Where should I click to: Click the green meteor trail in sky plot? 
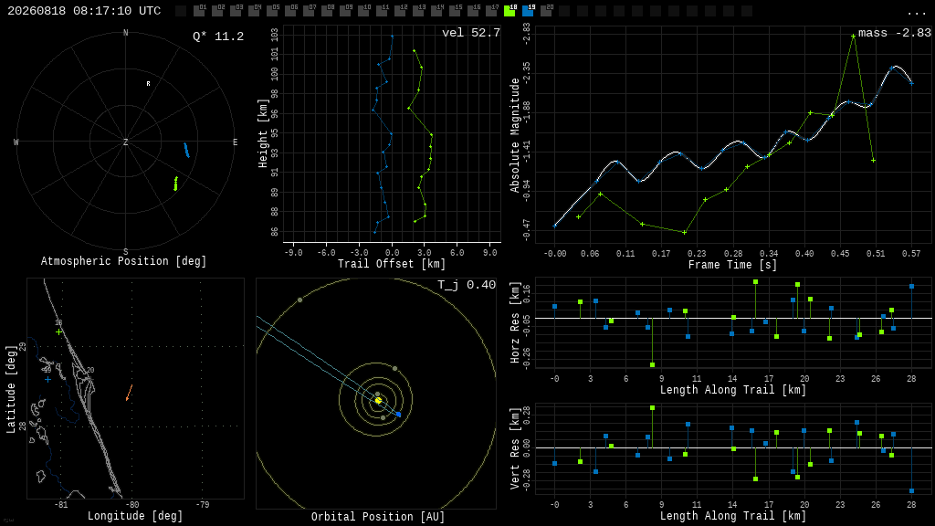[175, 184]
